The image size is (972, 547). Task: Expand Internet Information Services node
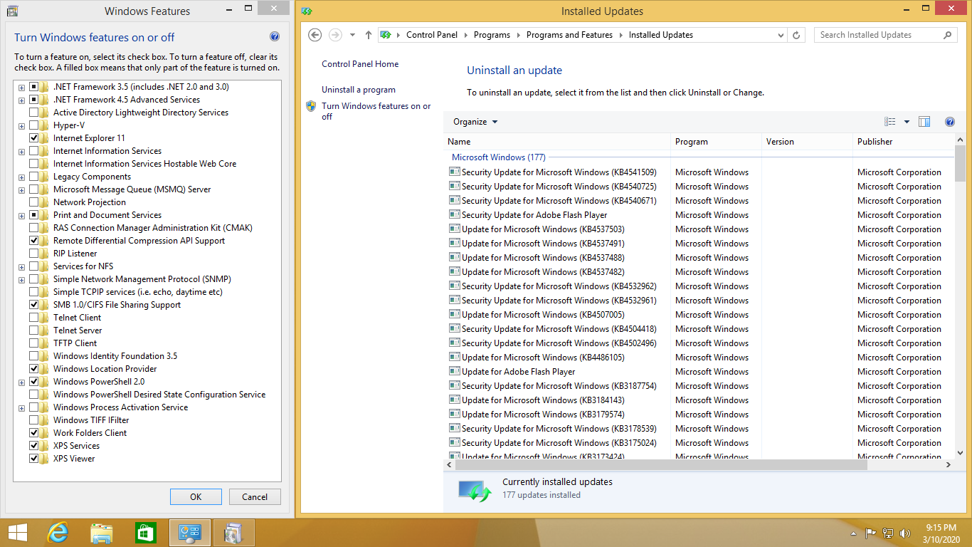point(21,152)
